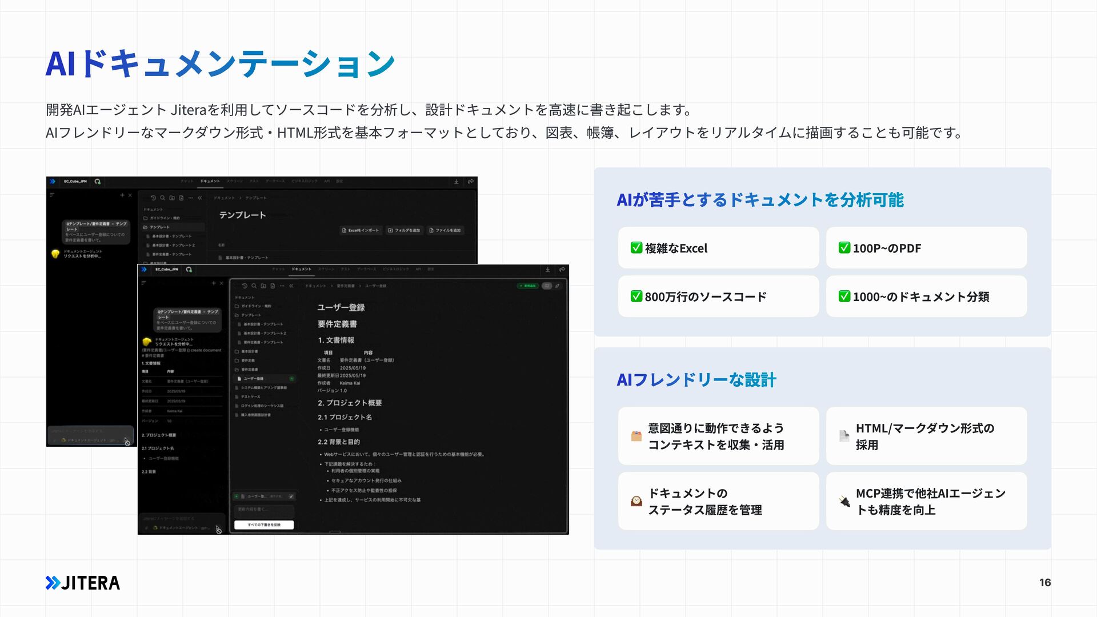The image size is (1097, 617).
Task: Click the 1000~のドキュメント分類 card
Action: (926, 297)
